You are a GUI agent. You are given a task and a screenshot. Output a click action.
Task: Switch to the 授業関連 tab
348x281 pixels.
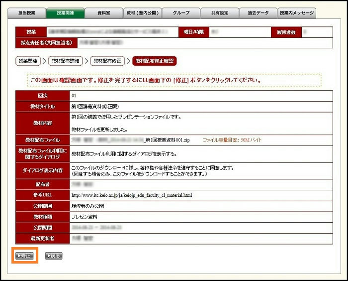pyautogui.click(x=65, y=13)
